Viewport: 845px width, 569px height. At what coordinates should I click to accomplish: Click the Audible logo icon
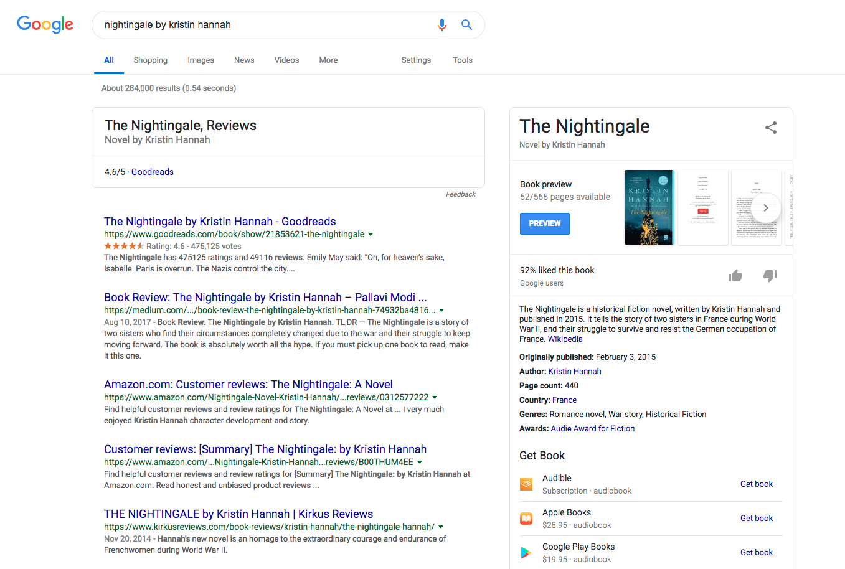526,484
